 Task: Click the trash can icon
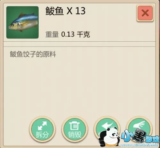click(75, 126)
